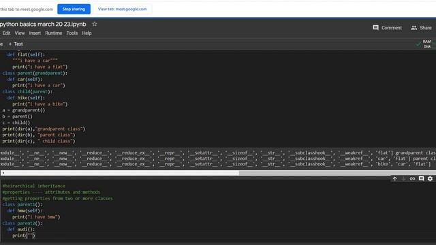Move cell down with the arrow icon
Image resolution: width=436 pixels, height=245 pixels.
[403, 178]
